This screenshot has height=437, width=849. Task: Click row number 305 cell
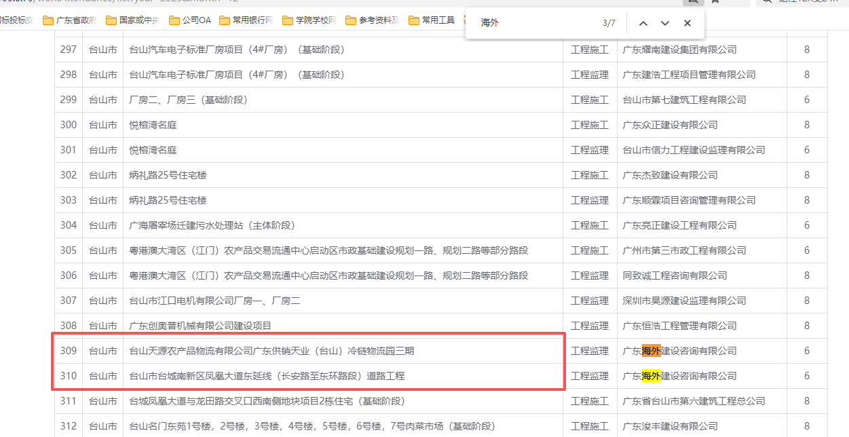[x=69, y=250]
